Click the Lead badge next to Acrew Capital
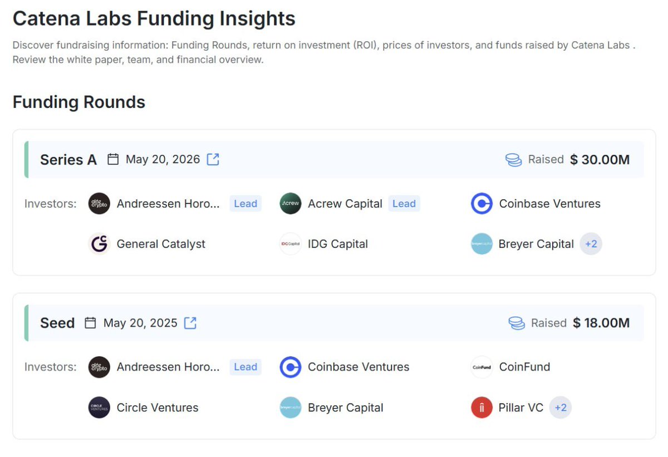 pos(404,204)
